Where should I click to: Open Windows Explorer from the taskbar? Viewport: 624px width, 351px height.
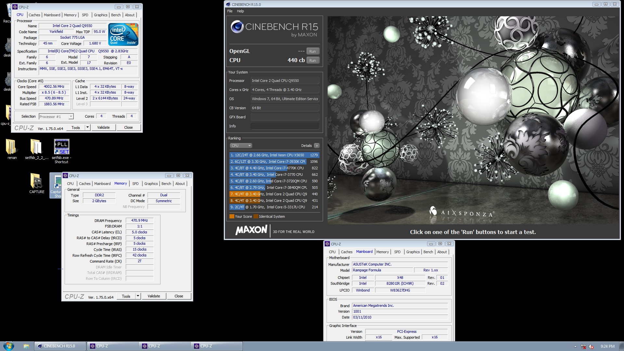26,346
